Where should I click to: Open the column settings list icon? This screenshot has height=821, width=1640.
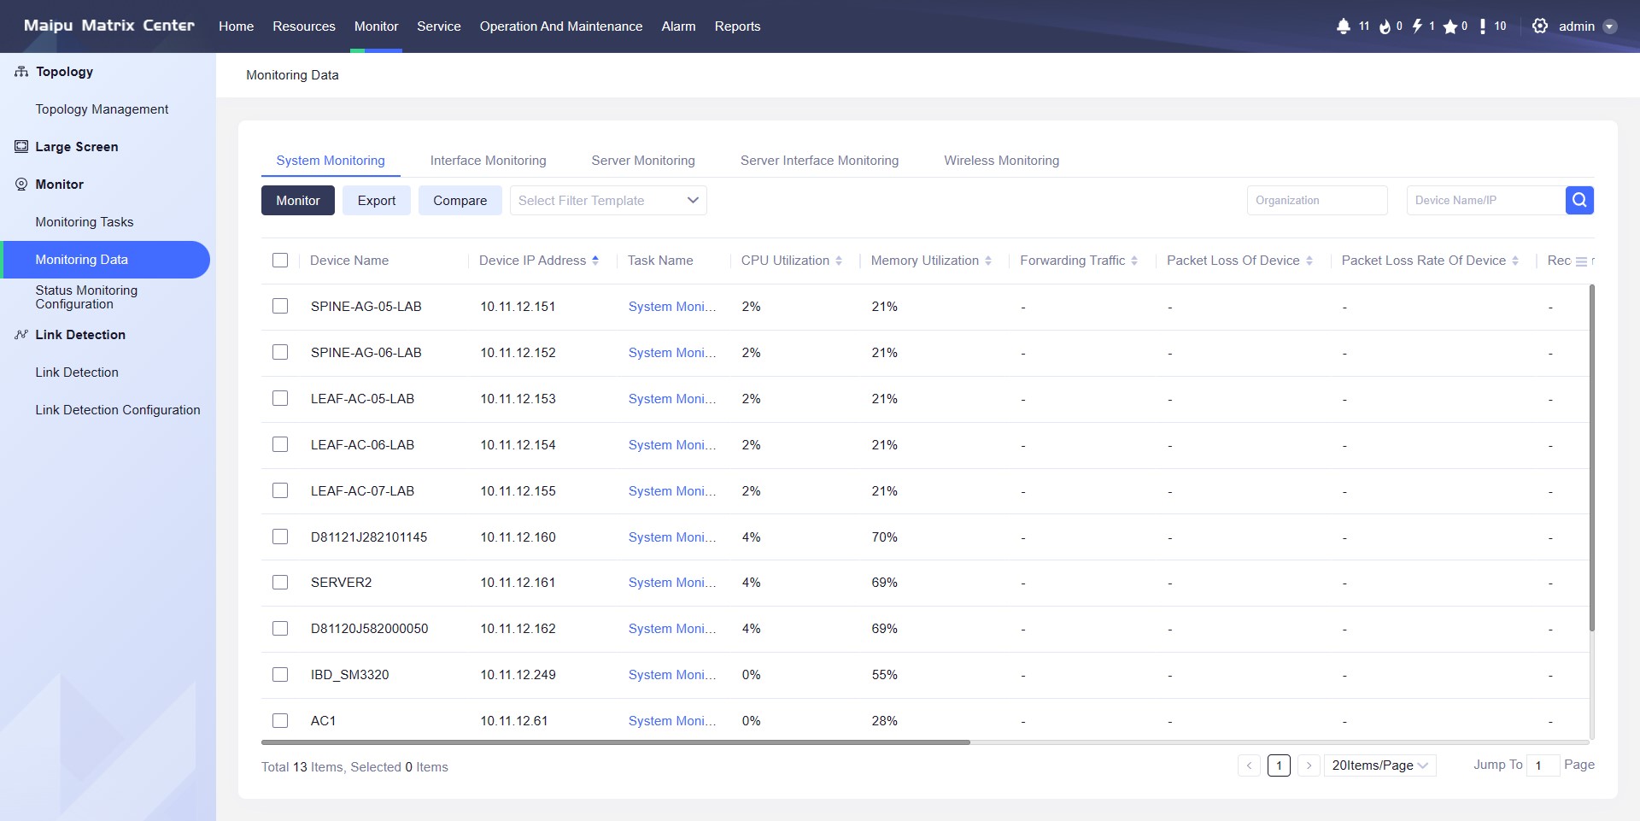(1581, 261)
